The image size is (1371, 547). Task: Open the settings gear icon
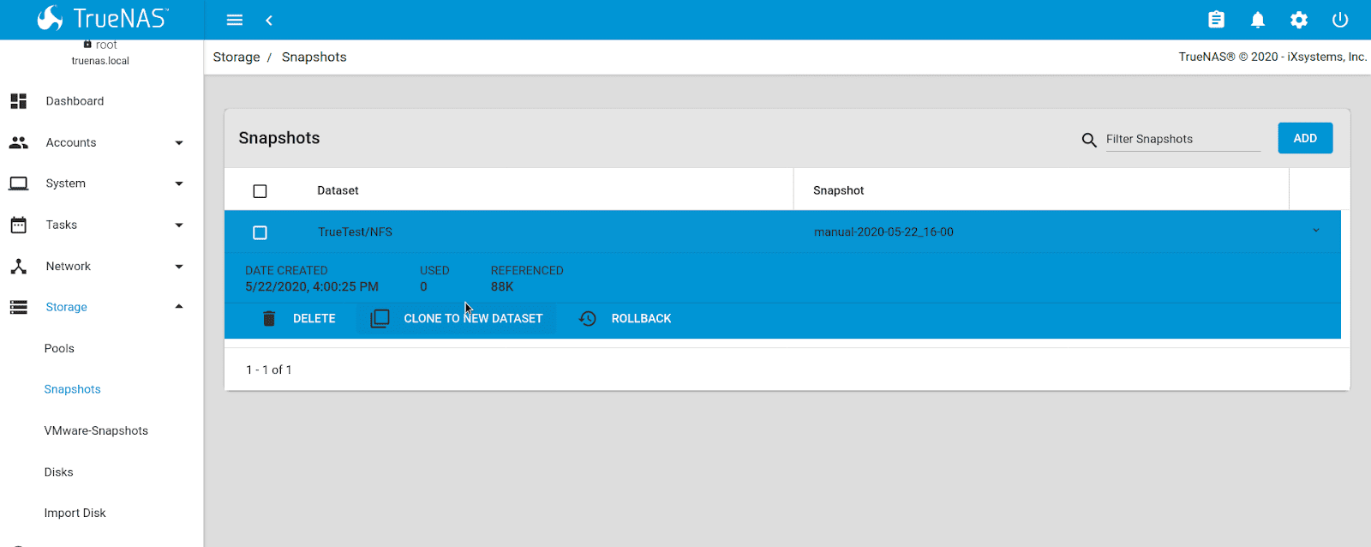1299,20
